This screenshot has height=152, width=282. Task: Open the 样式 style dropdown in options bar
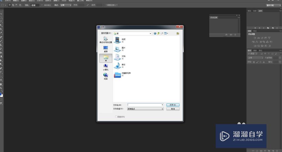click(x=66, y=5)
